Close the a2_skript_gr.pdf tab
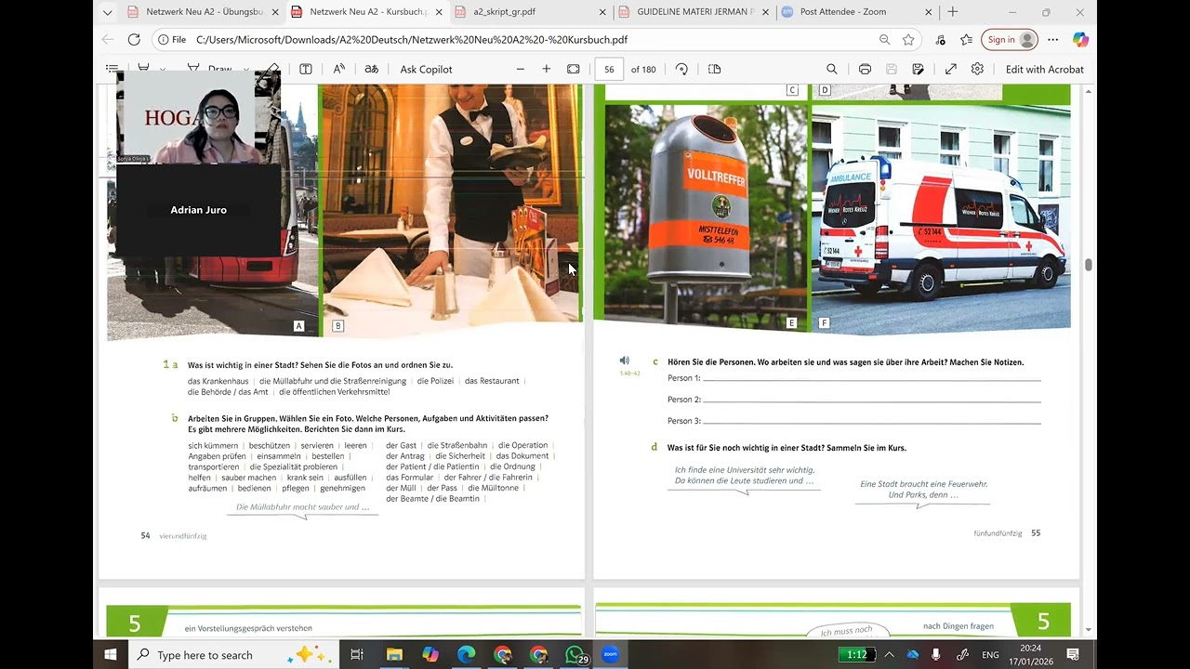Screen dimensions: 1190x669 tap(602, 12)
